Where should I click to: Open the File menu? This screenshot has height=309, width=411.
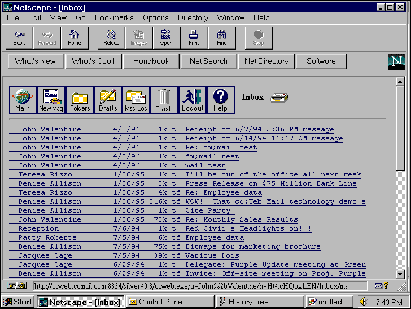point(12,18)
